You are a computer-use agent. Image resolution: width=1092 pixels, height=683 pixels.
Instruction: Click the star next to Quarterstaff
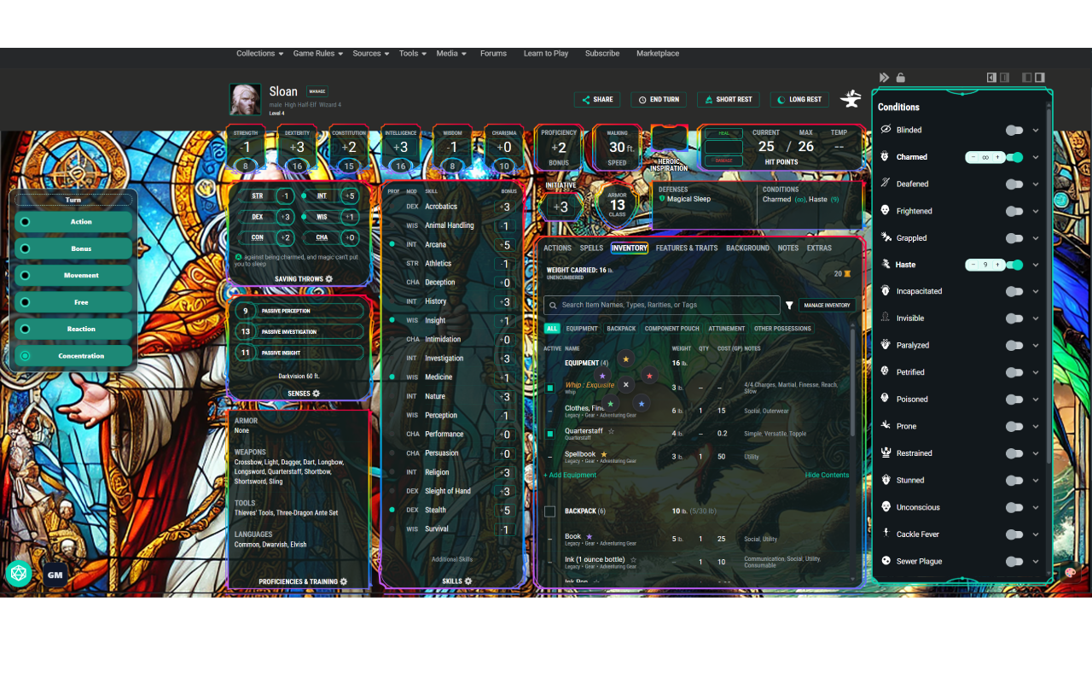tap(611, 431)
